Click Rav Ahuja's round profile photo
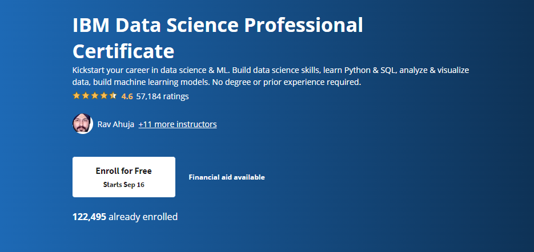This screenshot has height=252, width=534. click(x=83, y=124)
